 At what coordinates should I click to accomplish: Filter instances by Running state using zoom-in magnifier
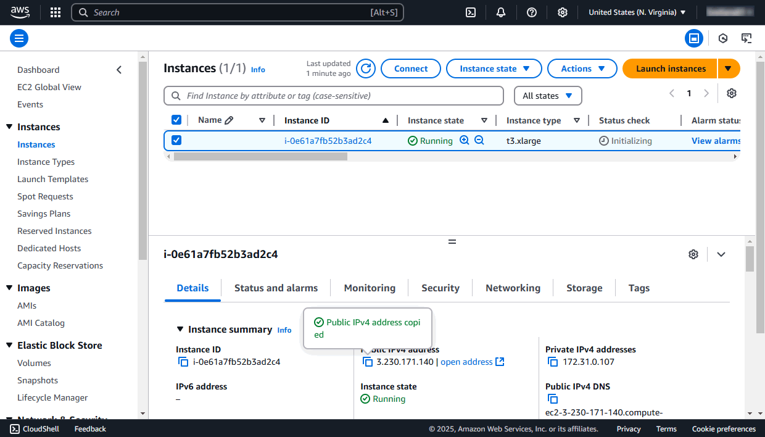tap(464, 140)
